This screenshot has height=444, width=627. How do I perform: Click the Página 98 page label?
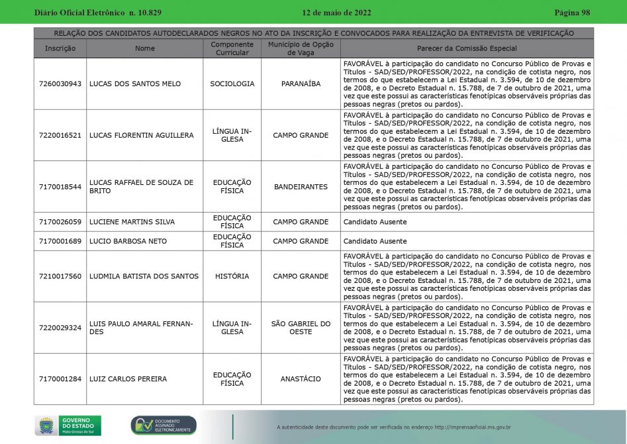click(571, 13)
